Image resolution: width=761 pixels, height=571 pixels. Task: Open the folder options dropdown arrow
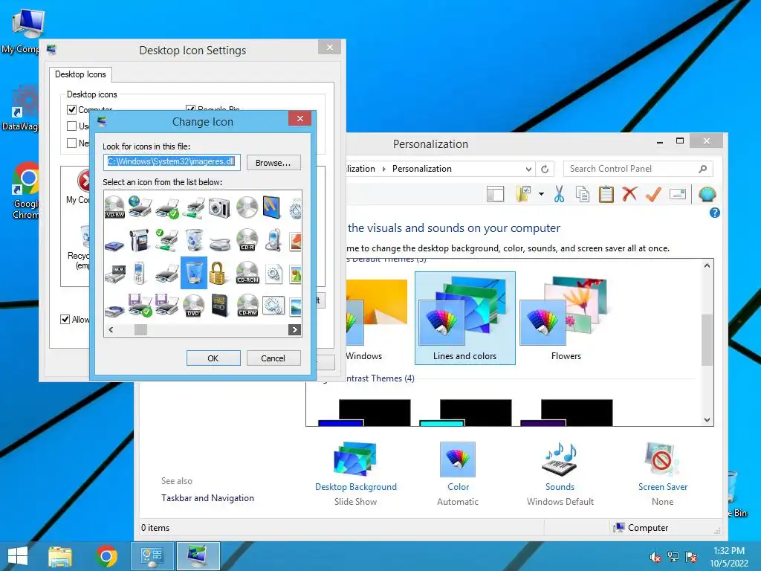point(541,194)
